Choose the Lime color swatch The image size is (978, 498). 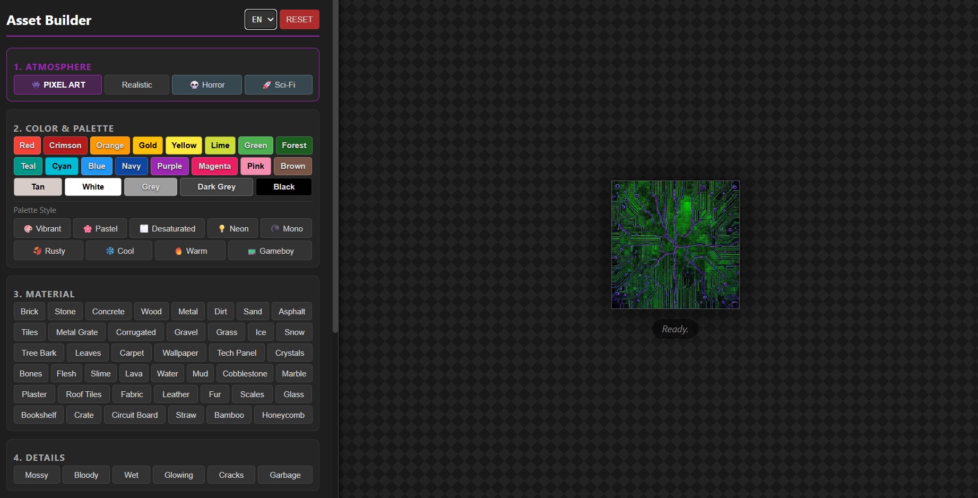[220, 145]
